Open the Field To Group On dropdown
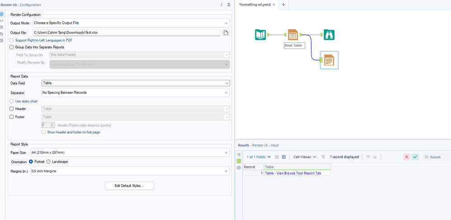 pyautogui.click(x=140, y=55)
